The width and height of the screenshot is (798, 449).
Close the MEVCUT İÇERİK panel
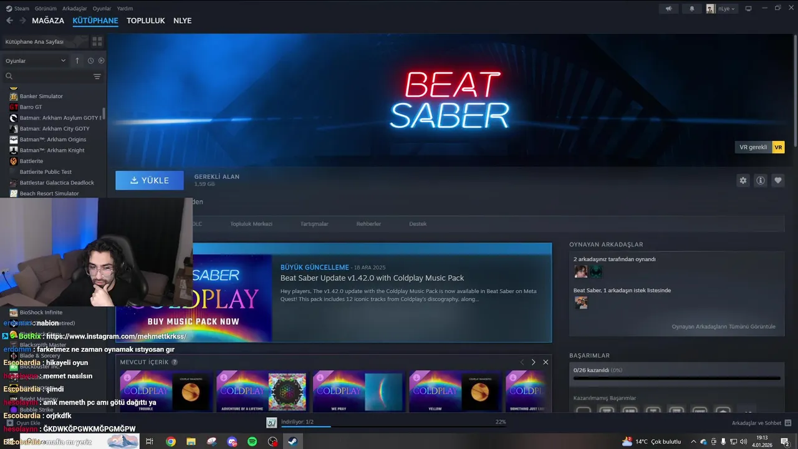point(546,362)
